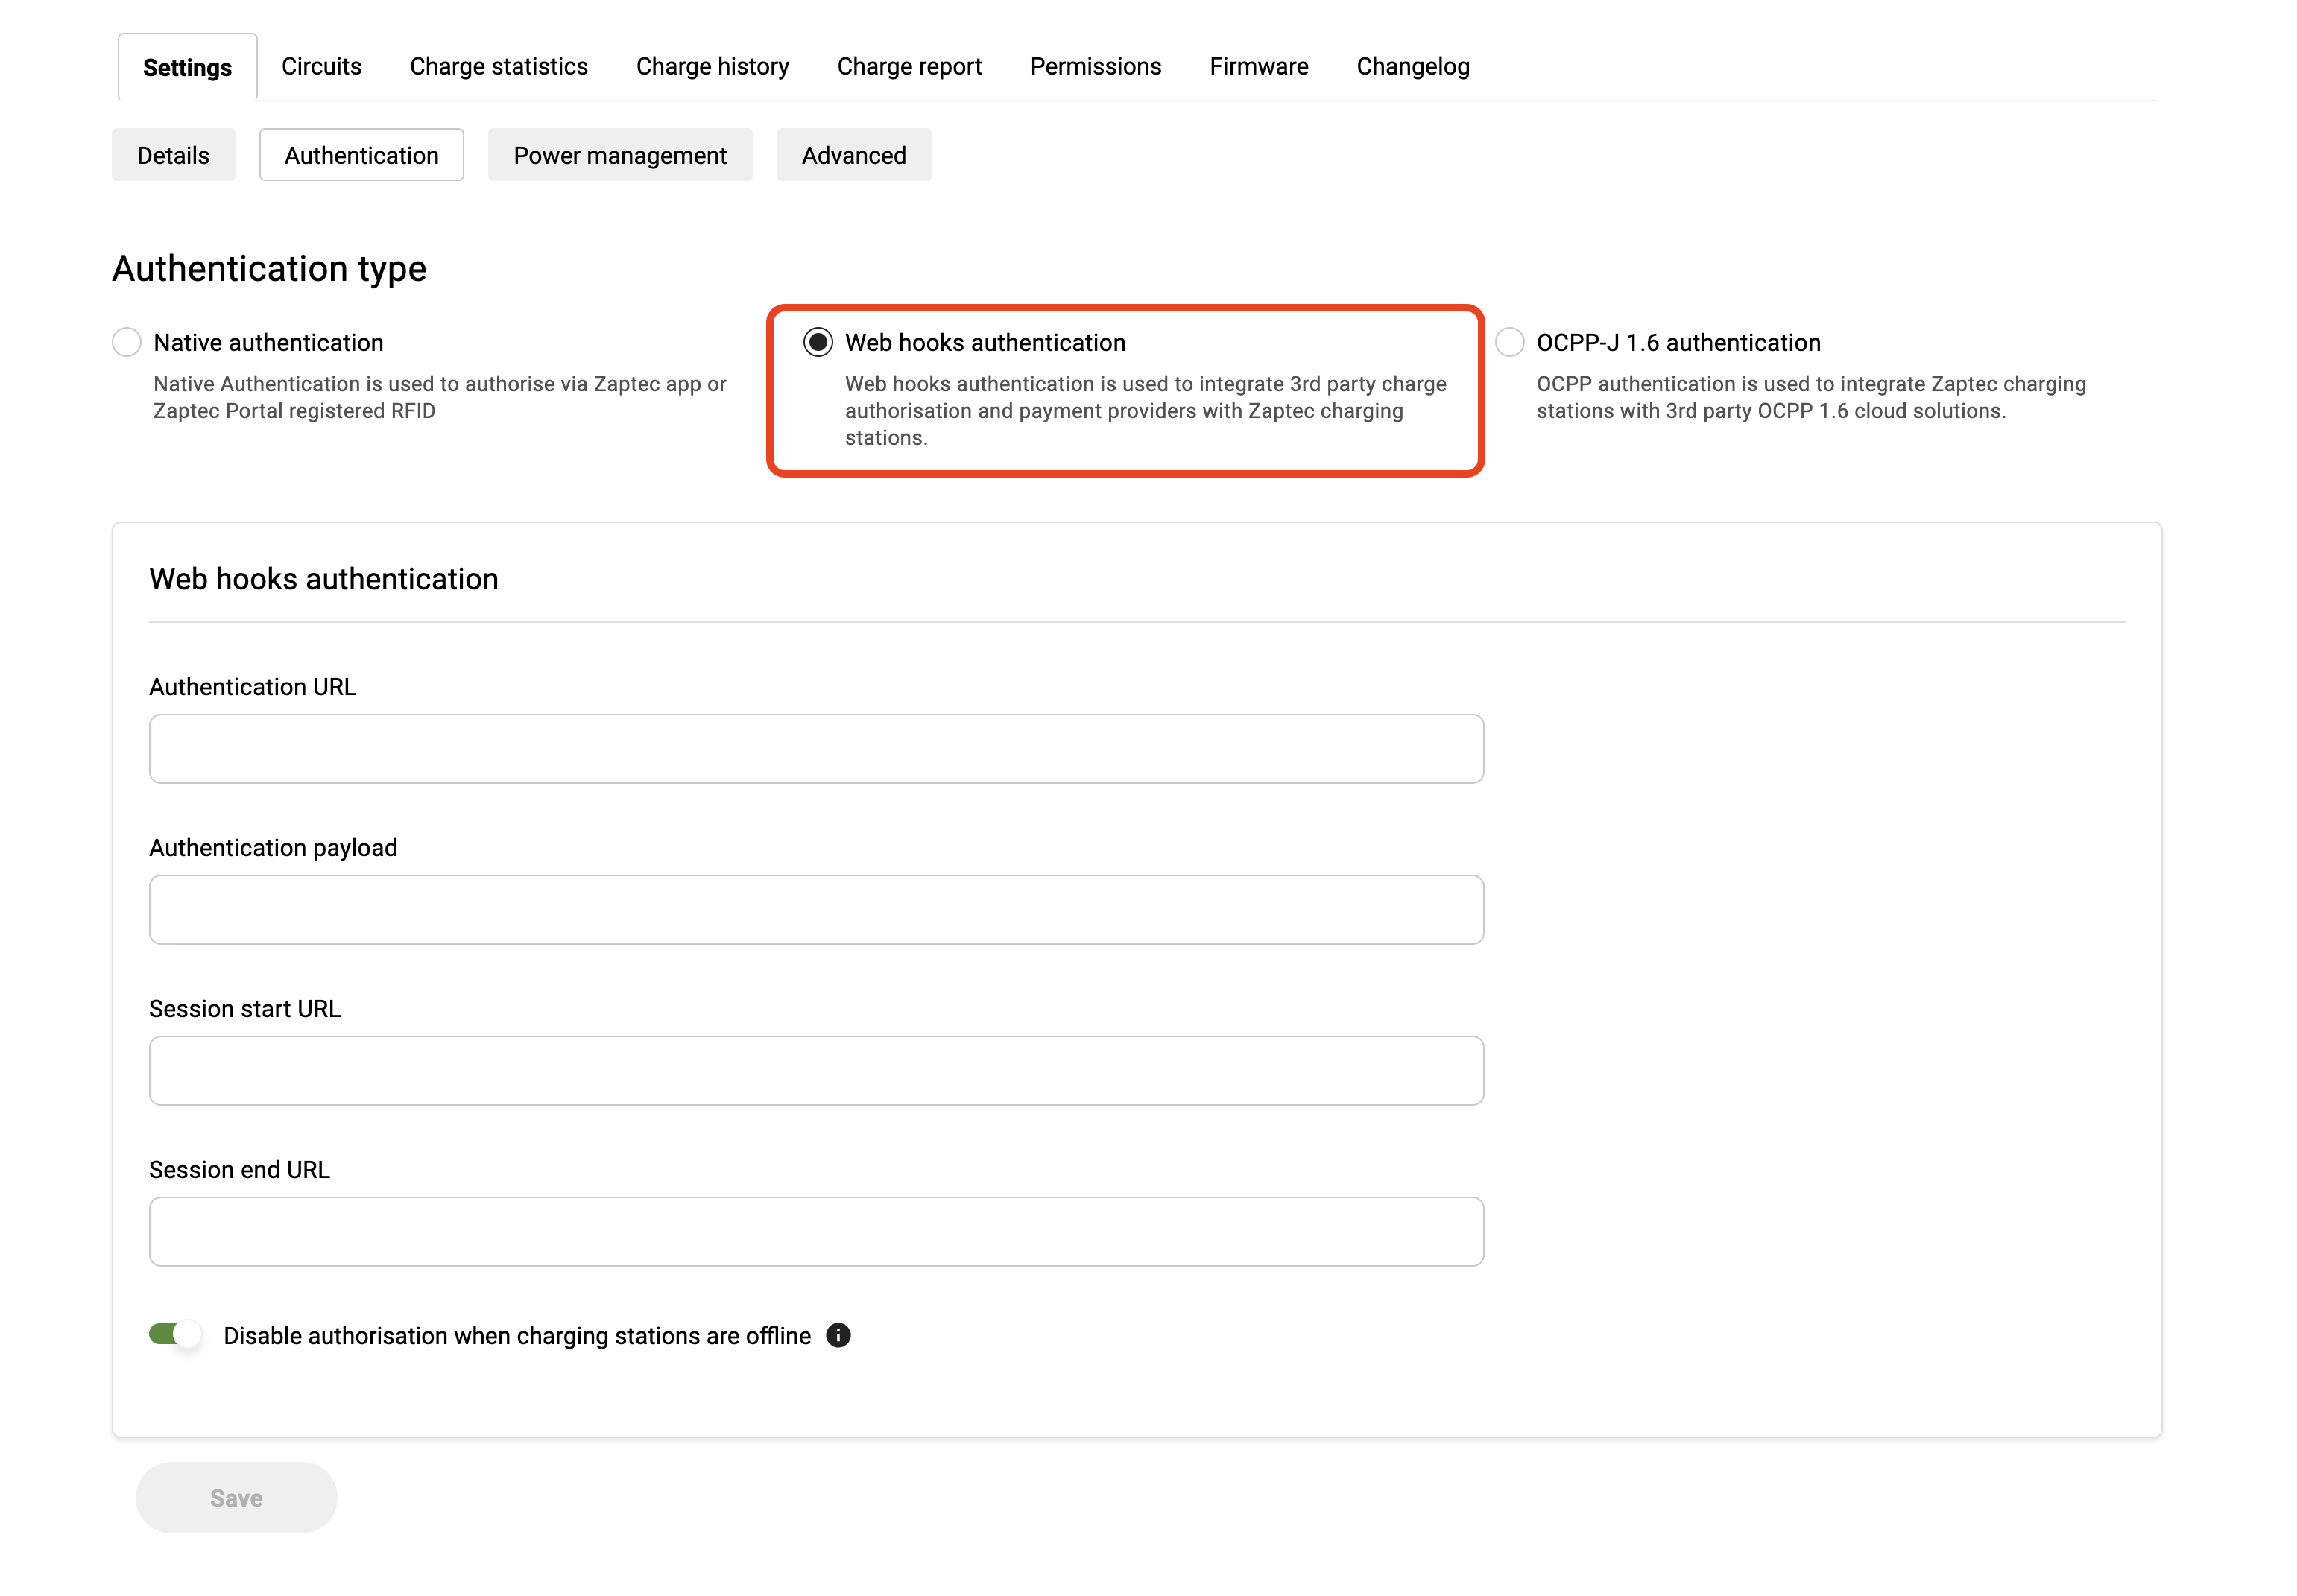Open the Permissions tab
This screenshot has width=2297, height=1596.
coord(1095,66)
